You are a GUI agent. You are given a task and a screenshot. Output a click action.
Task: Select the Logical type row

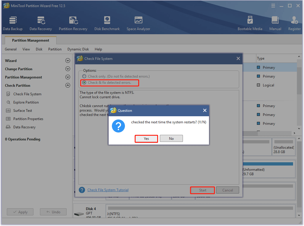268,85
